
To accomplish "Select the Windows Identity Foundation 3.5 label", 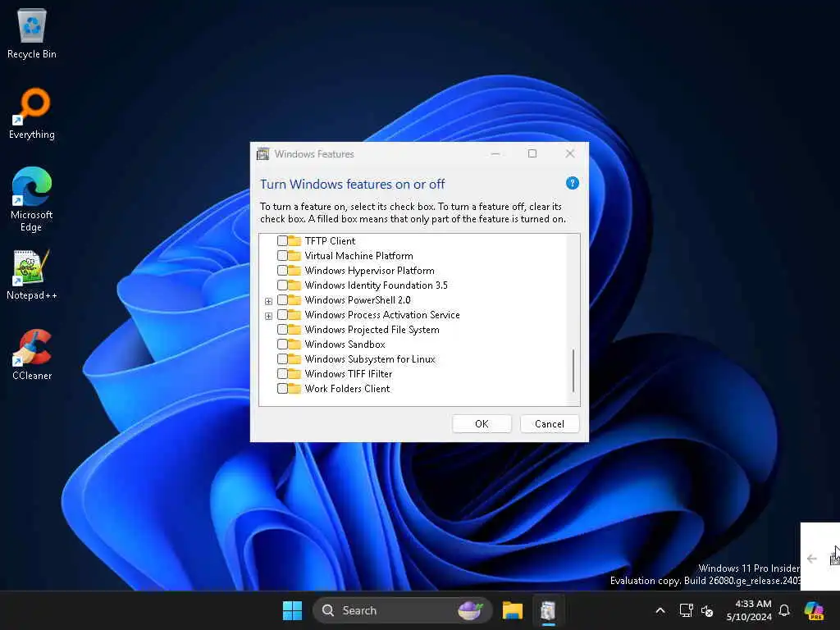I will click(376, 285).
